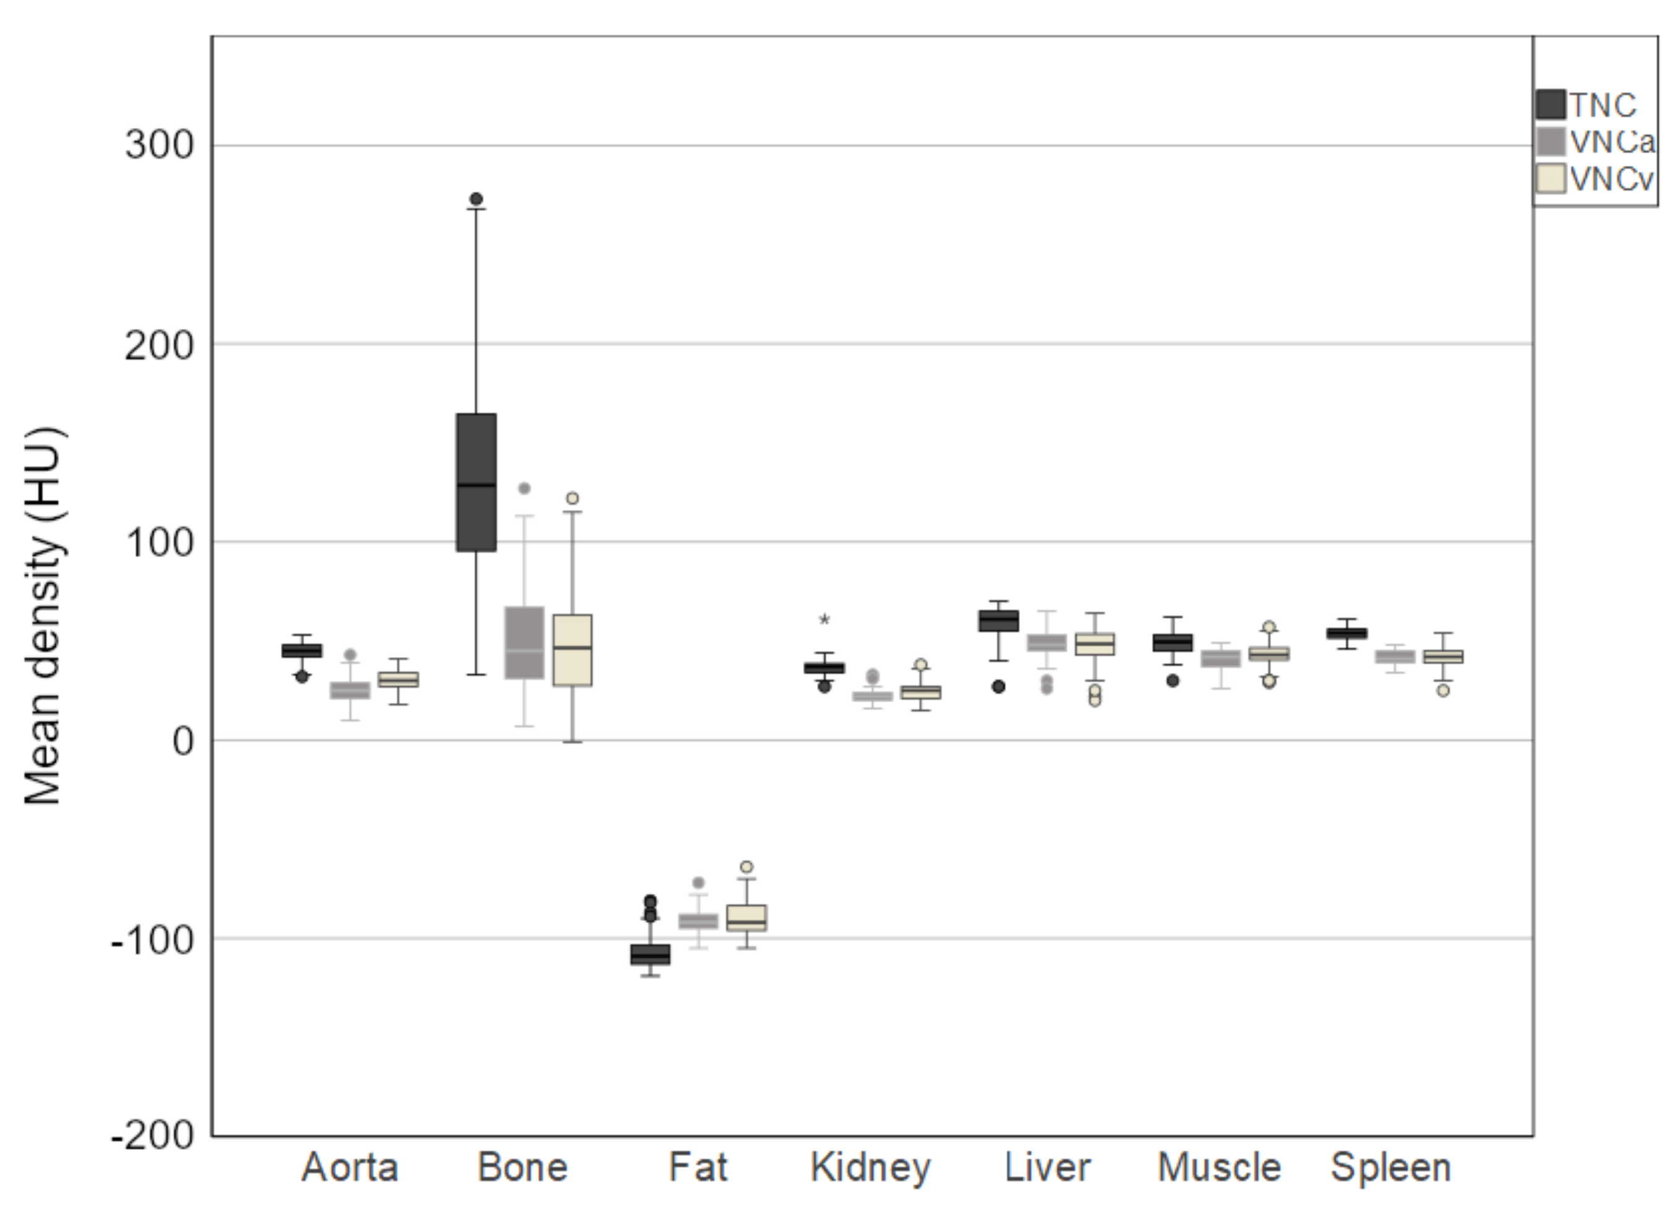1680x1227 pixels.
Task: Click the 300 y-axis tick label
Action: [x=159, y=146]
